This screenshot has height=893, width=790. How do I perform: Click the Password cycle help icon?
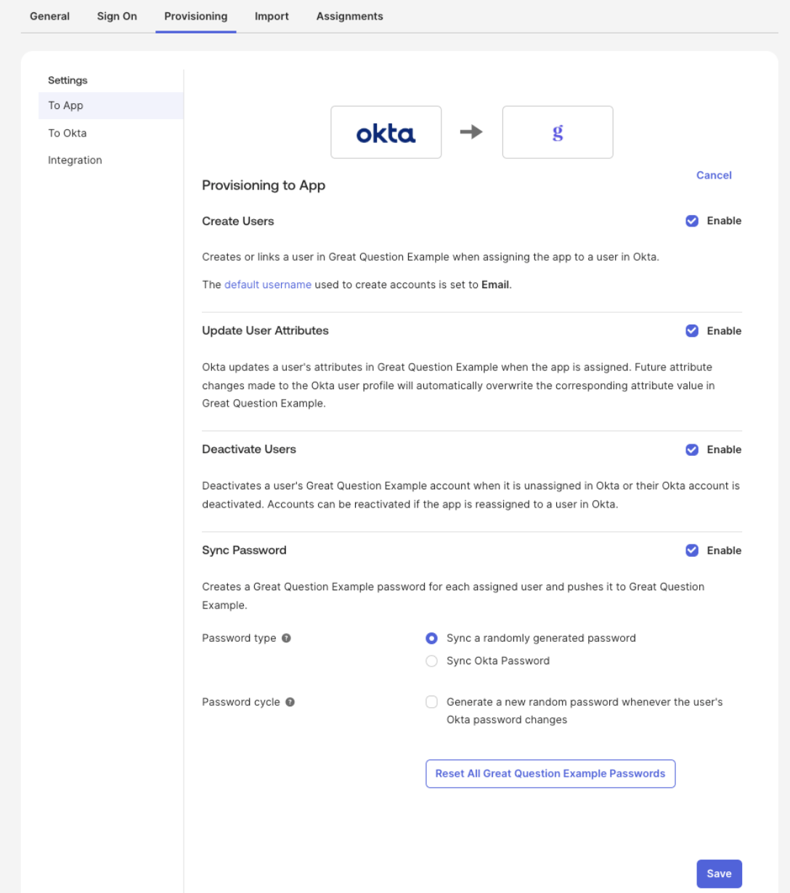click(290, 702)
